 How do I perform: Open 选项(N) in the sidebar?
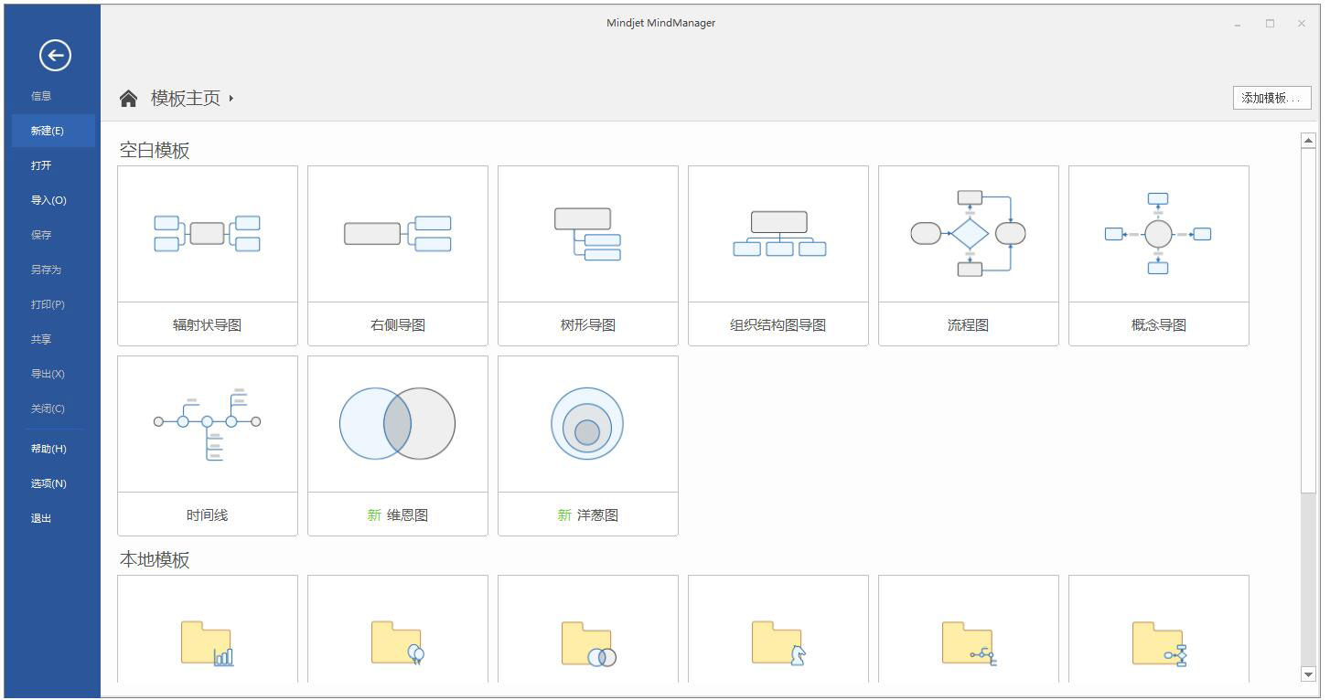(48, 483)
